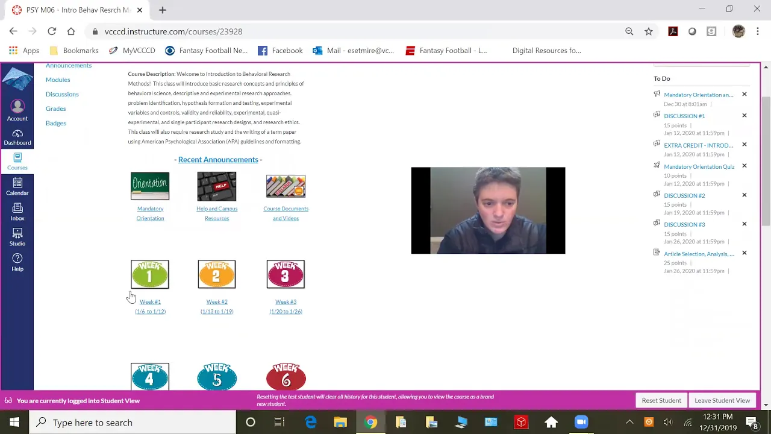The height and width of the screenshot is (434, 771).
Task: Select the PSY M06 Intro Behav Resrch tab
Action: click(x=77, y=10)
